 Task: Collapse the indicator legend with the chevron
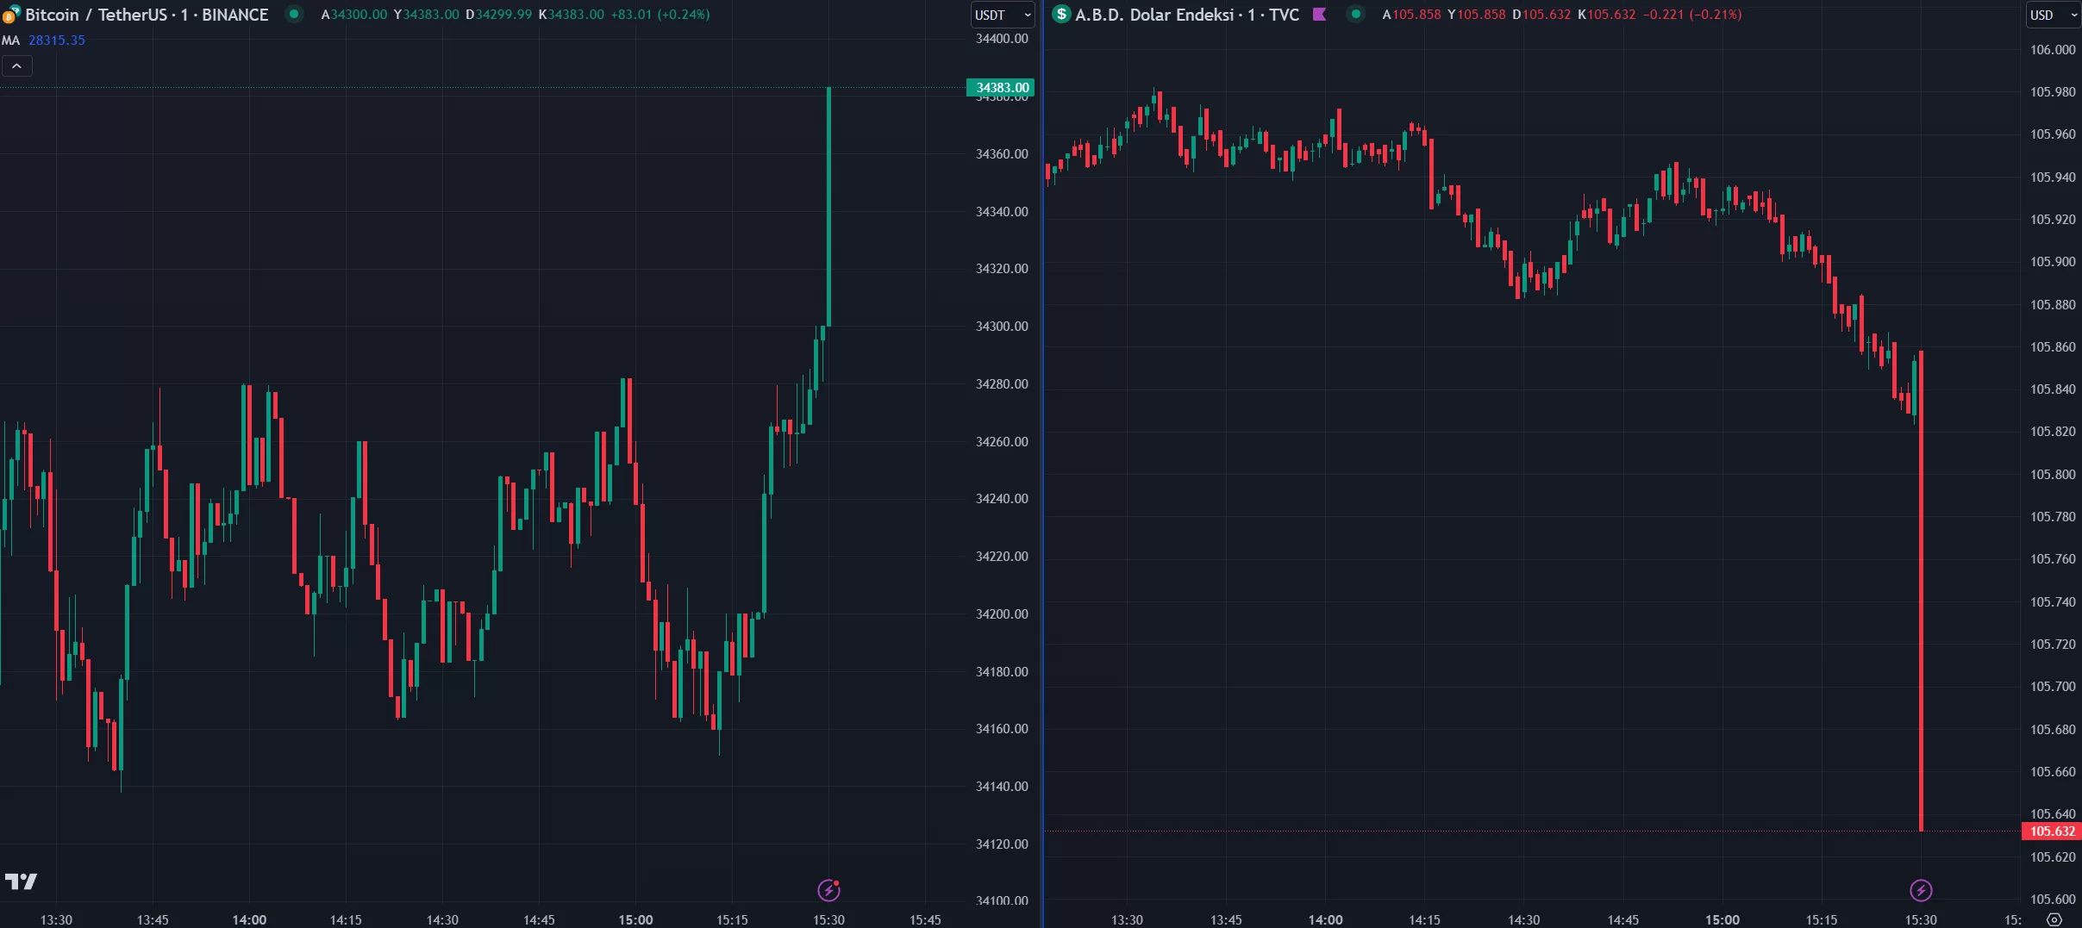[16, 65]
